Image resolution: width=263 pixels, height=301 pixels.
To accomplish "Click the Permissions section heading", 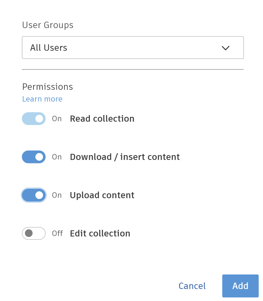I will click(x=48, y=87).
